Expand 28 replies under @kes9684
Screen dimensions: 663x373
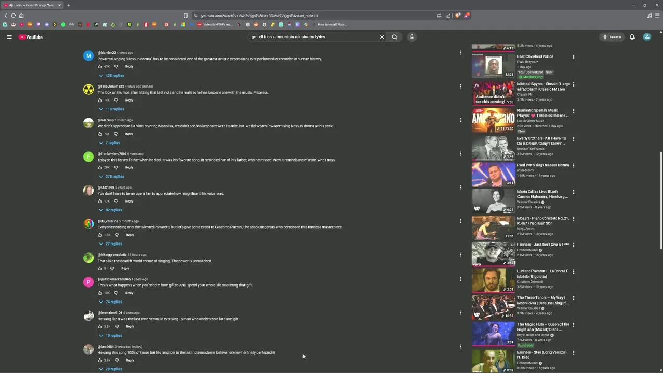(x=110, y=369)
